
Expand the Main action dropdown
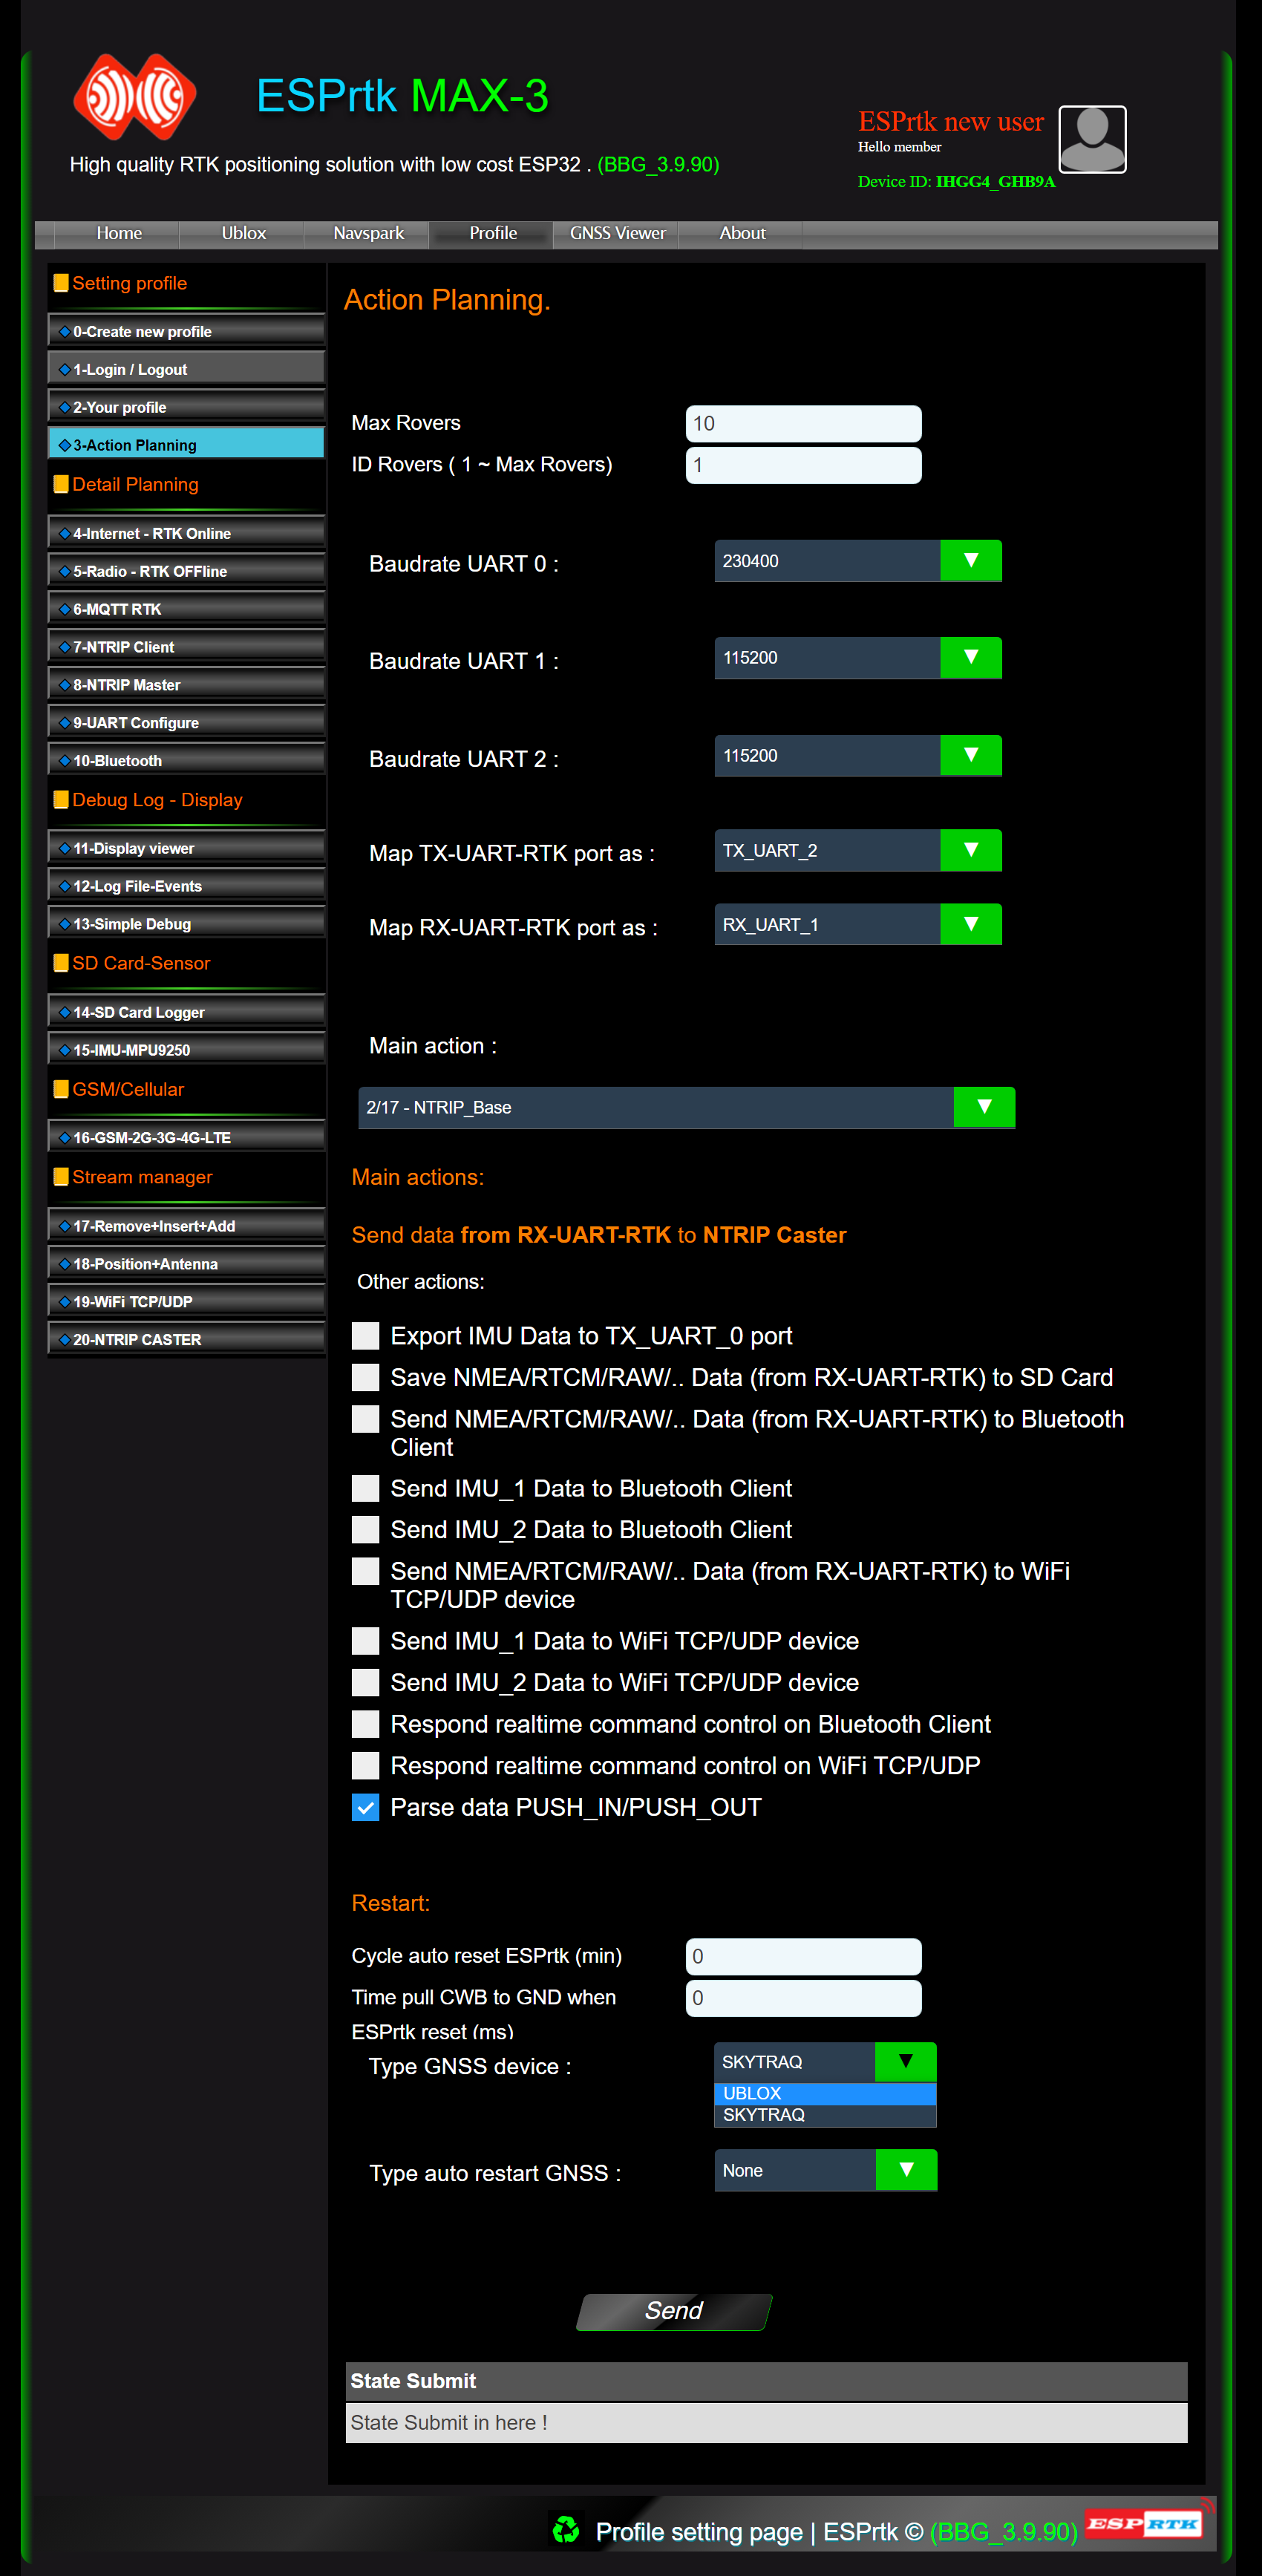[686, 1107]
